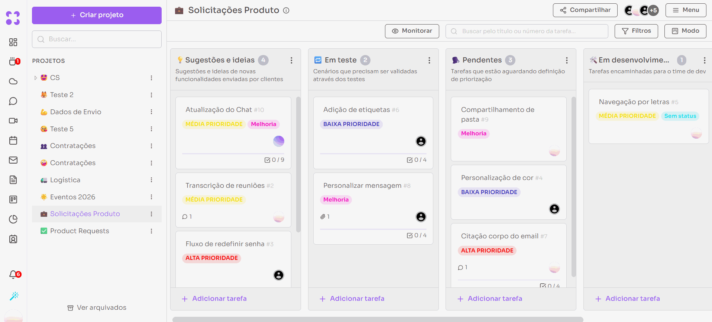The width and height of the screenshot is (712, 322).
Task: Click the Melhoria tag on Personalizar mensagem card
Action: tap(336, 200)
